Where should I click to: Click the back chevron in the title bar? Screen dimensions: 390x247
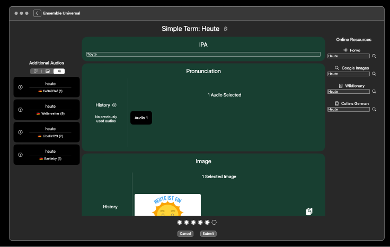[x=37, y=13]
